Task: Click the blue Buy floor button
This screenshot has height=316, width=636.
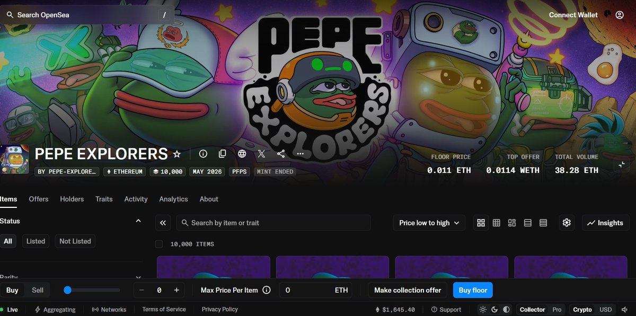Action: (473, 290)
